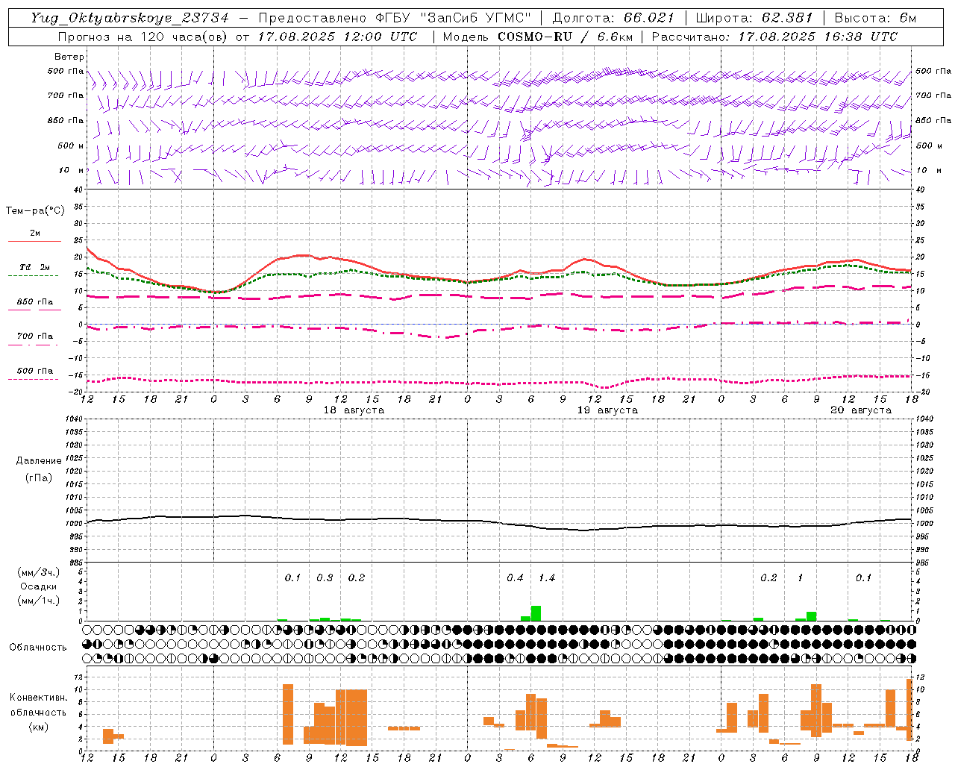
Task: Click the computed time 17.08.2025 16:38 UTC
Action: [x=818, y=37]
